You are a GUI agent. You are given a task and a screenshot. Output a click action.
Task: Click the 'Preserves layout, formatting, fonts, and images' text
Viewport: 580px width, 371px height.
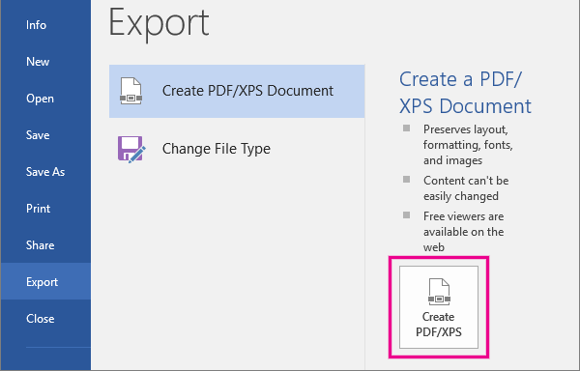point(468,145)
